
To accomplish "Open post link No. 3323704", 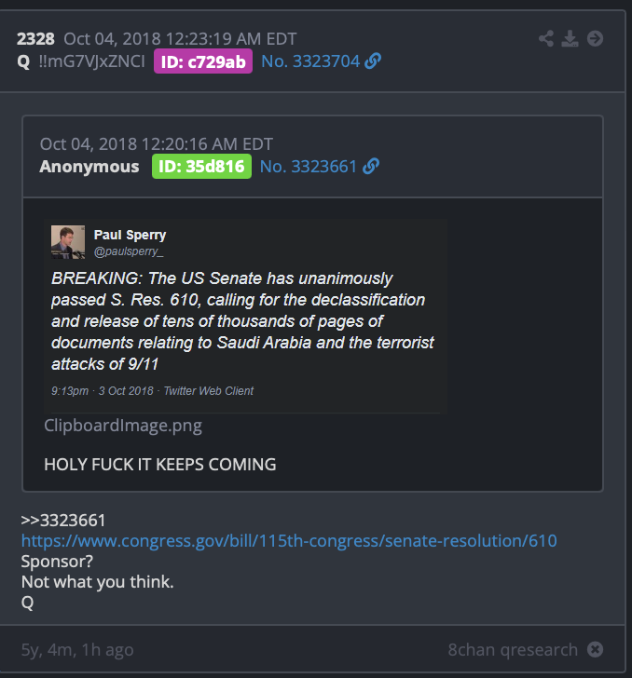I will 310,61.
